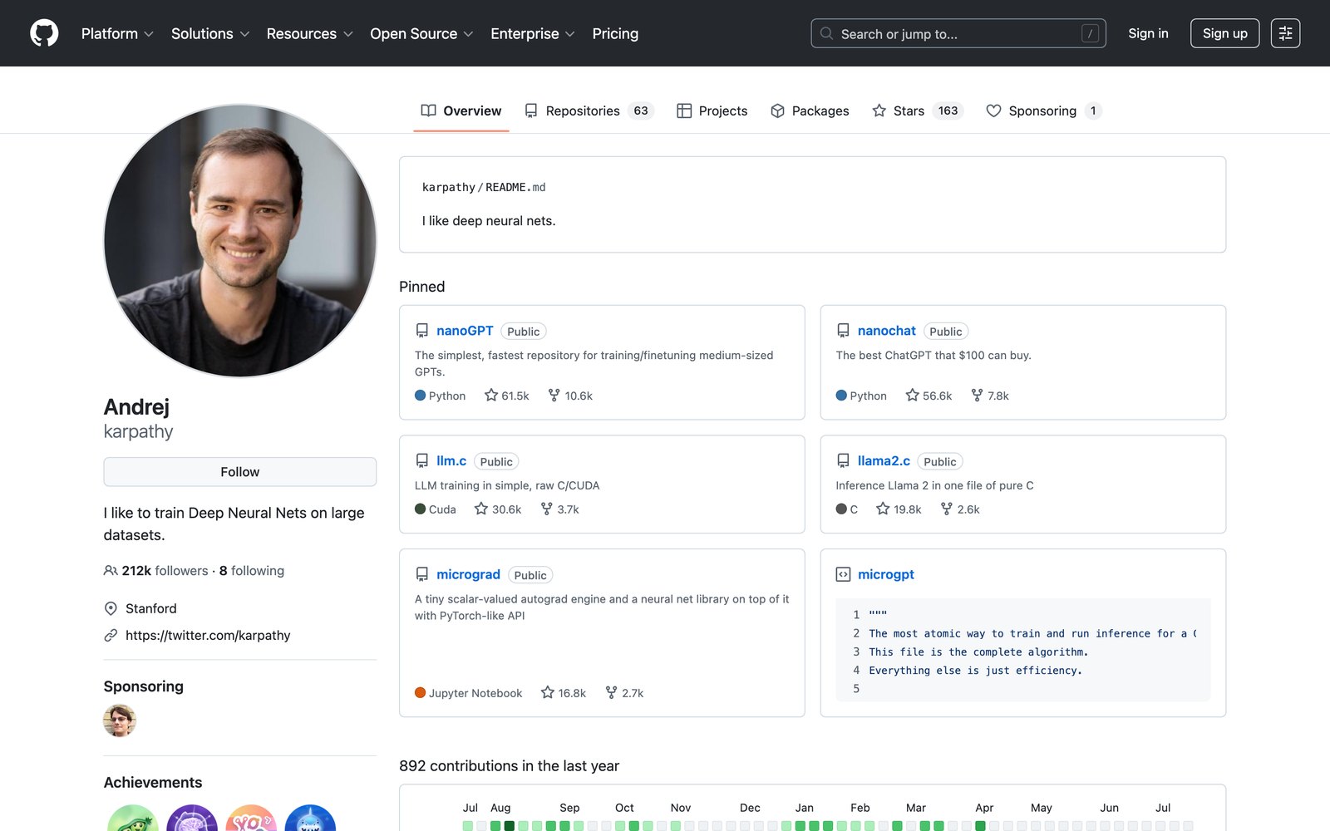Open the llm.c repository

(x=451, y=460)
